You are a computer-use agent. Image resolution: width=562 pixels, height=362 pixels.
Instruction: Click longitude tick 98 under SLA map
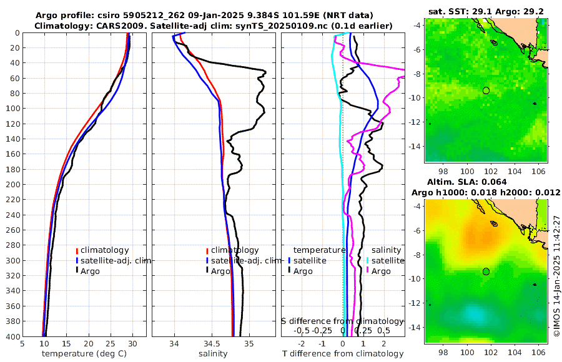click(443, 352)
